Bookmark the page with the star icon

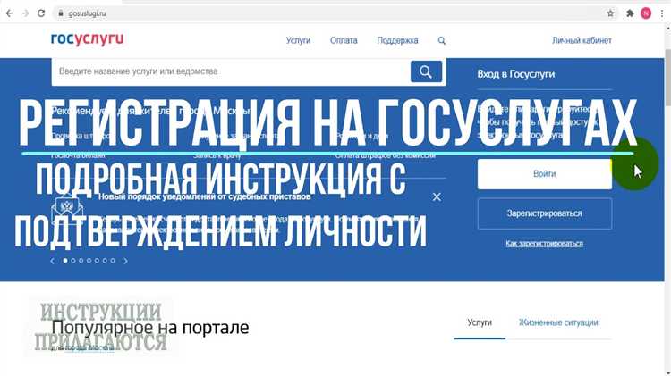(x=610, y=13)
